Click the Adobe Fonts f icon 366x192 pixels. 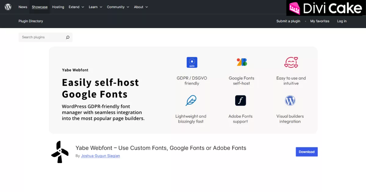[x=240, y=101]
